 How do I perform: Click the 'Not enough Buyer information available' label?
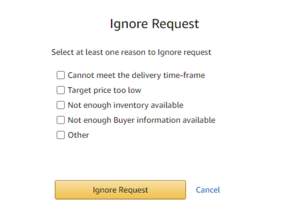click(141, 120)
